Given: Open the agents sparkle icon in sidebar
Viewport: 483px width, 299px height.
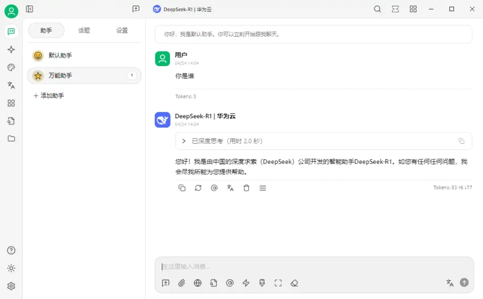Looking at the screenshot, I should point(12,50).
